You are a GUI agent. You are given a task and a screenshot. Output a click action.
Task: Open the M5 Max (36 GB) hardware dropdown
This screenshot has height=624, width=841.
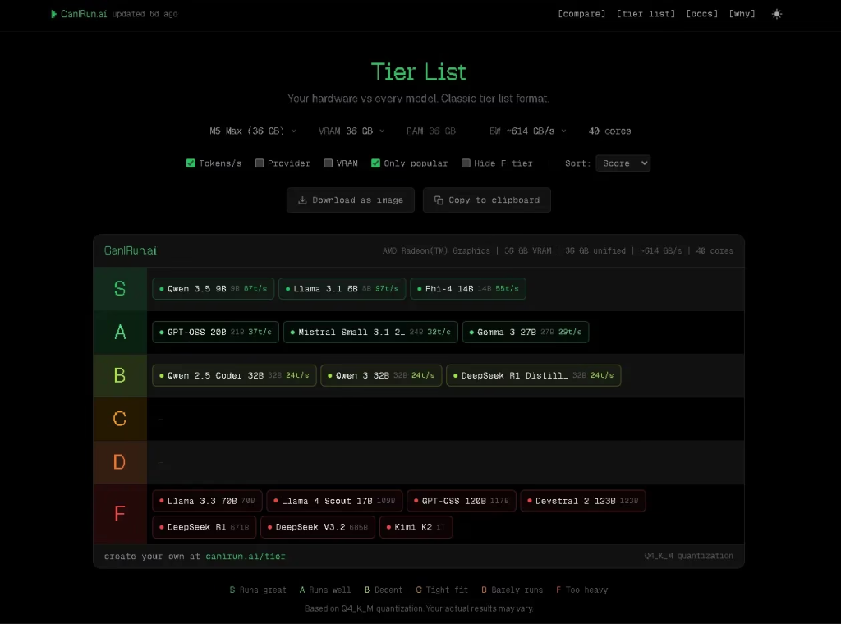253,131
